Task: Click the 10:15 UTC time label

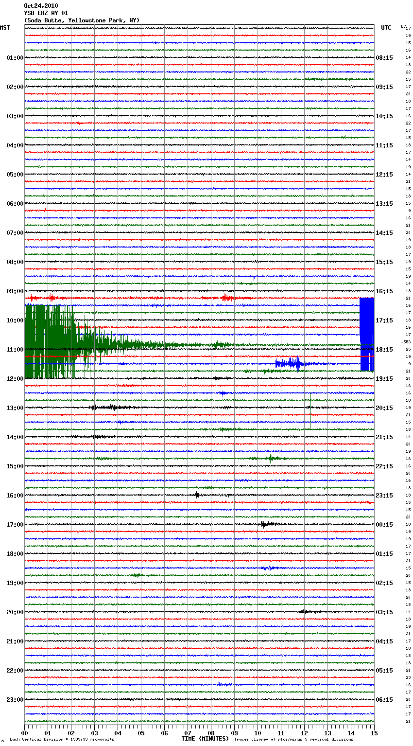Action: point(384,116)
